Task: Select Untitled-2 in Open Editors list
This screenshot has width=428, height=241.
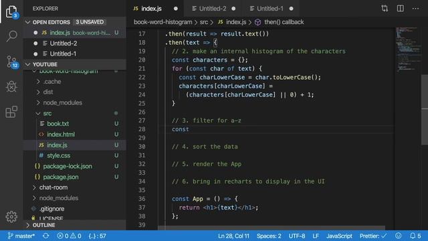Action: point(74,44)
